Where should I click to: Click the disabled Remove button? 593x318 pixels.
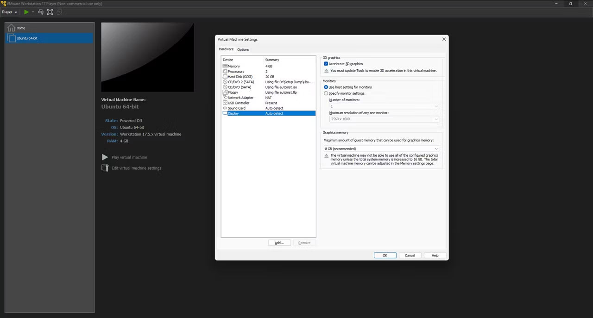(304, 243)
